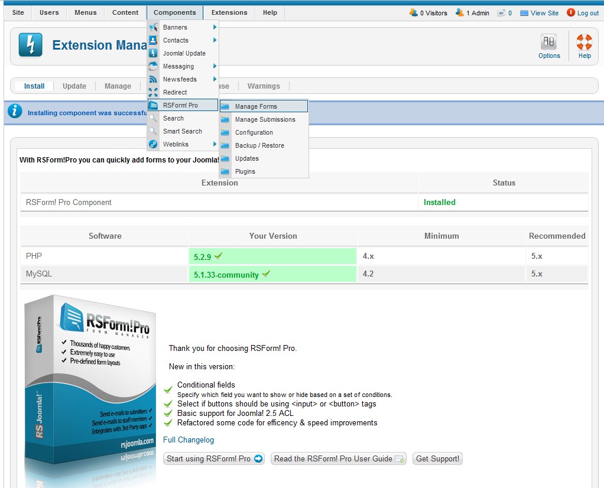Open the Options toolbar icon

click(x=549, y=42)
